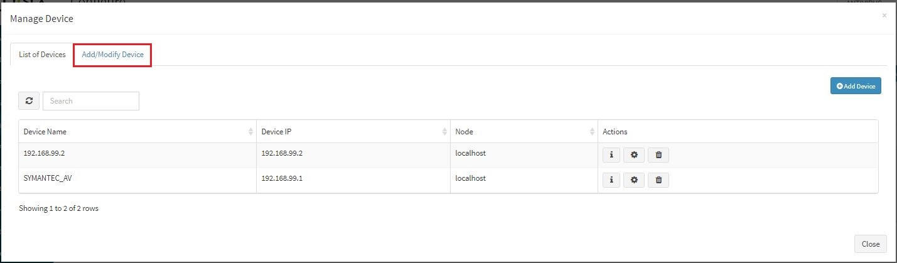
Task: Click the Add Device button
Action: (856, 86)
